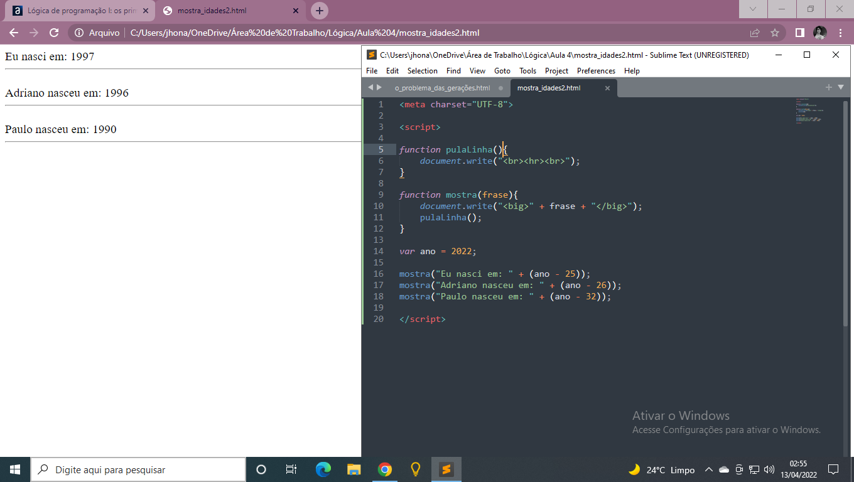Open File Explorer from taskbar
The width and height of the screenshot is (854, 482).
(354, 469)
